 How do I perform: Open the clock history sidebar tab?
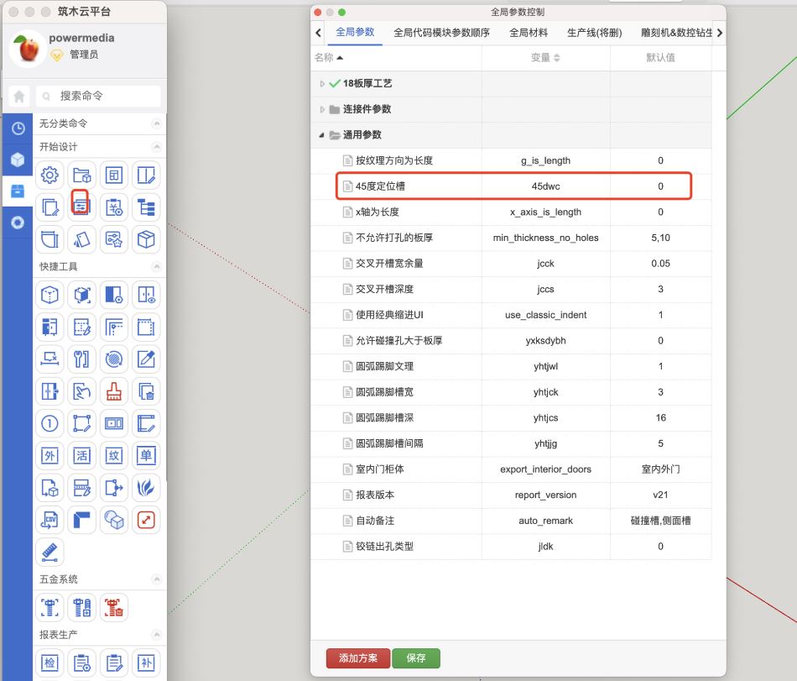point(18,128)
